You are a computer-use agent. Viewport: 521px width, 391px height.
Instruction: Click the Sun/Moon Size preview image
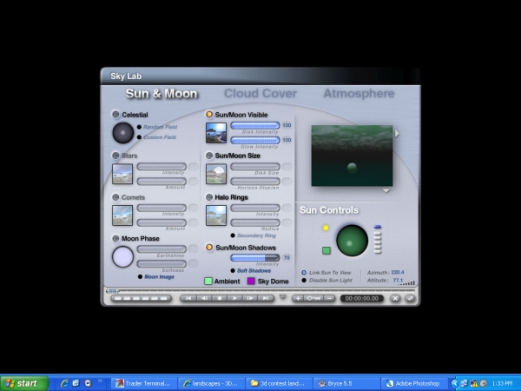point(216,174)
